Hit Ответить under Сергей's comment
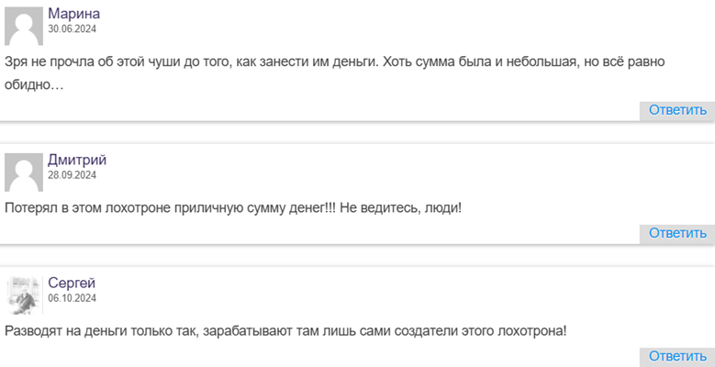 point(677,356)
